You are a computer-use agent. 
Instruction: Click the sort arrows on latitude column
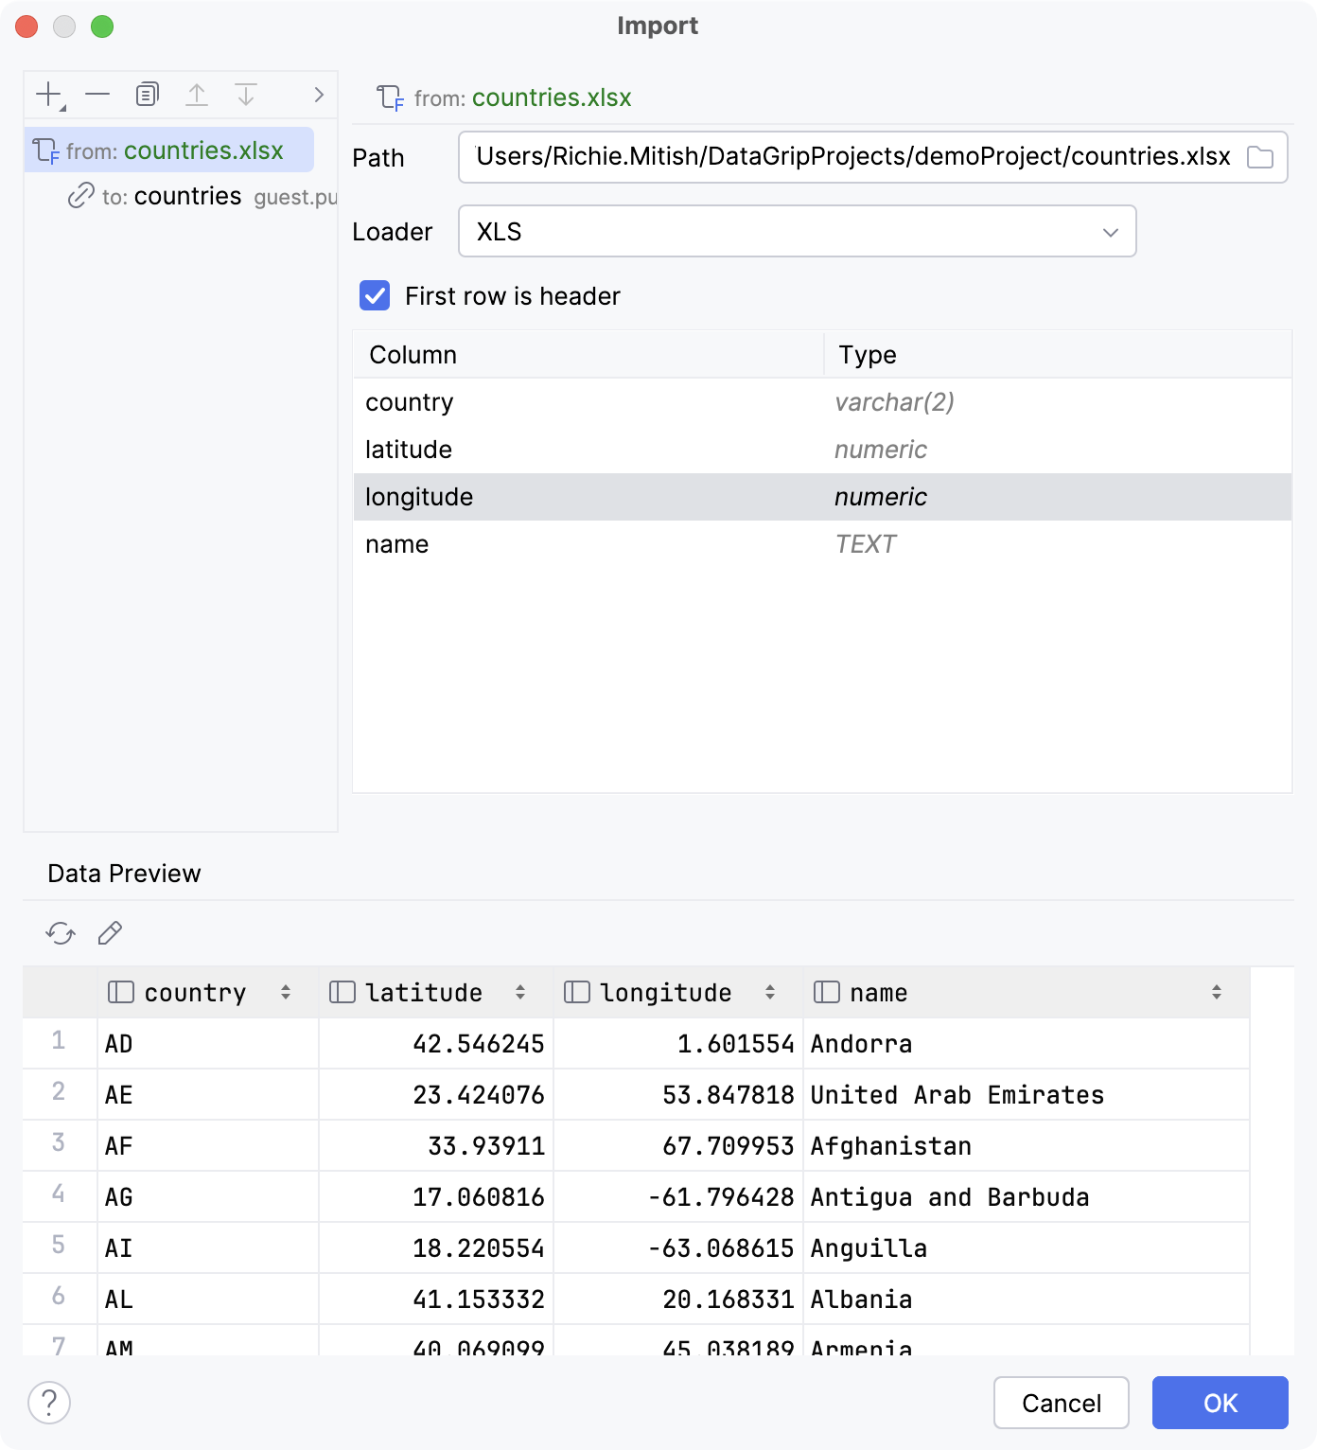(519, 992)
